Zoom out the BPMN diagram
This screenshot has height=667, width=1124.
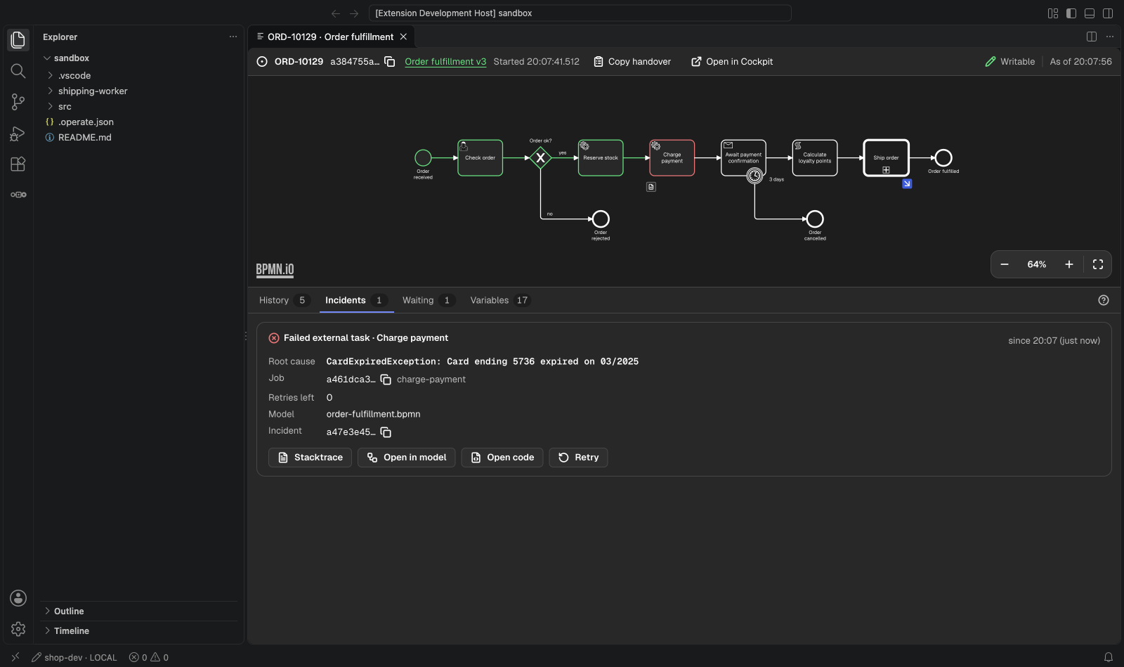[1005, 264]
